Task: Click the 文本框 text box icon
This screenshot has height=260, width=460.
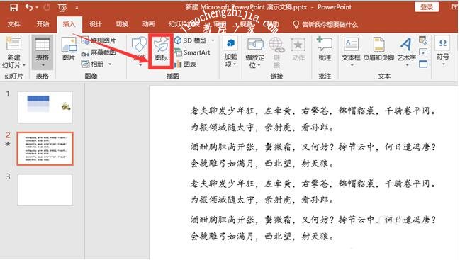Action: (x=351, y=45)
